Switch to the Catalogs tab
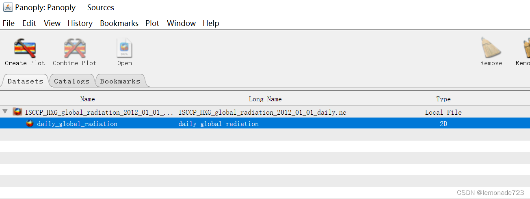 pos(71,81)
